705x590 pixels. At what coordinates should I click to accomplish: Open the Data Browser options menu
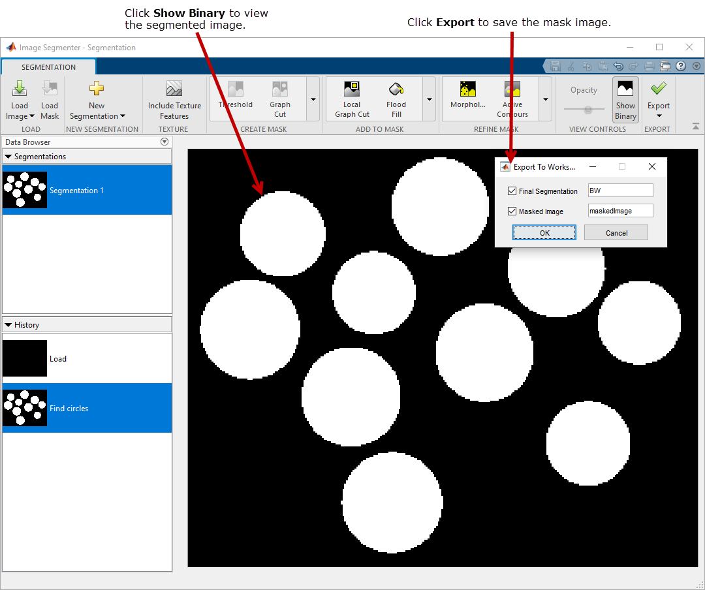[164, 142]
